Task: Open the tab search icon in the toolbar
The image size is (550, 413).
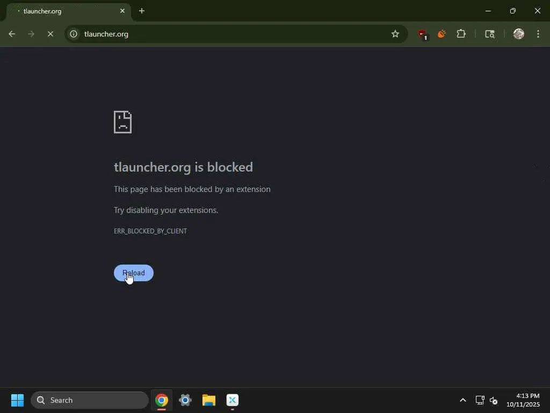Action: 490,34
